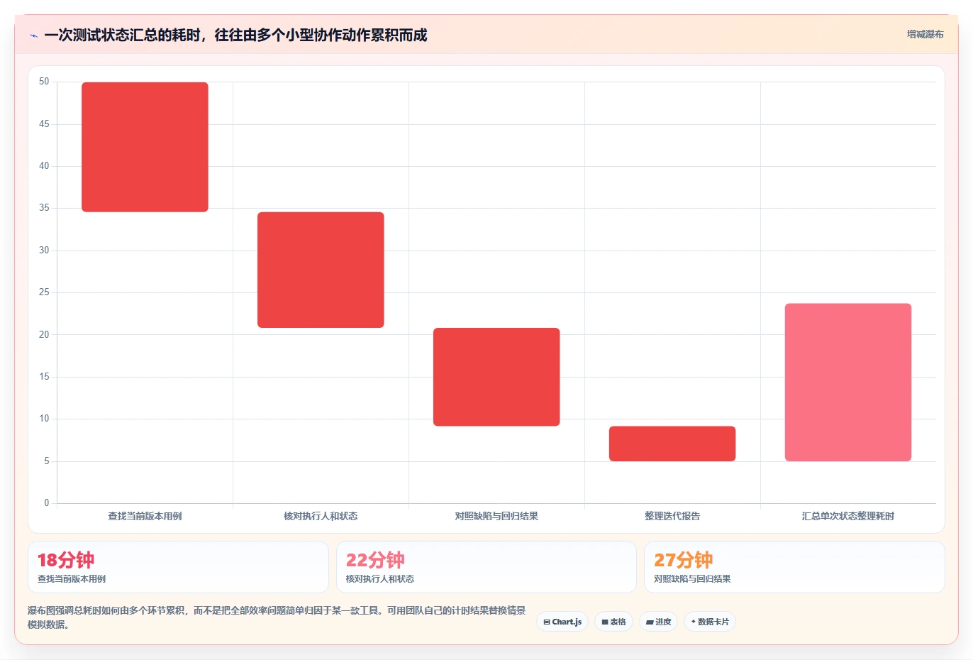Click caption 对照缺陷与回归结果 under 27分钟
The height and width of the screenshot is (660, 973).
tap(692, 579)
